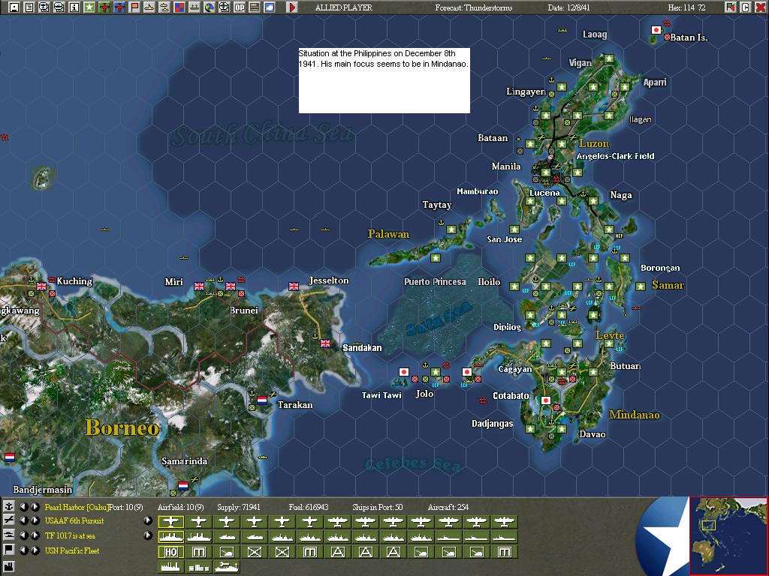Image resolution: width=769 pixels, height=576 pixels.
Task: Click the white star on green toolbar icon
Action: [x=89, y=7]
